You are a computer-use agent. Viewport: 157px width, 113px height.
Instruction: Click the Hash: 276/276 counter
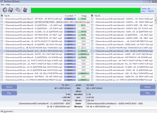tap(148, 11)
